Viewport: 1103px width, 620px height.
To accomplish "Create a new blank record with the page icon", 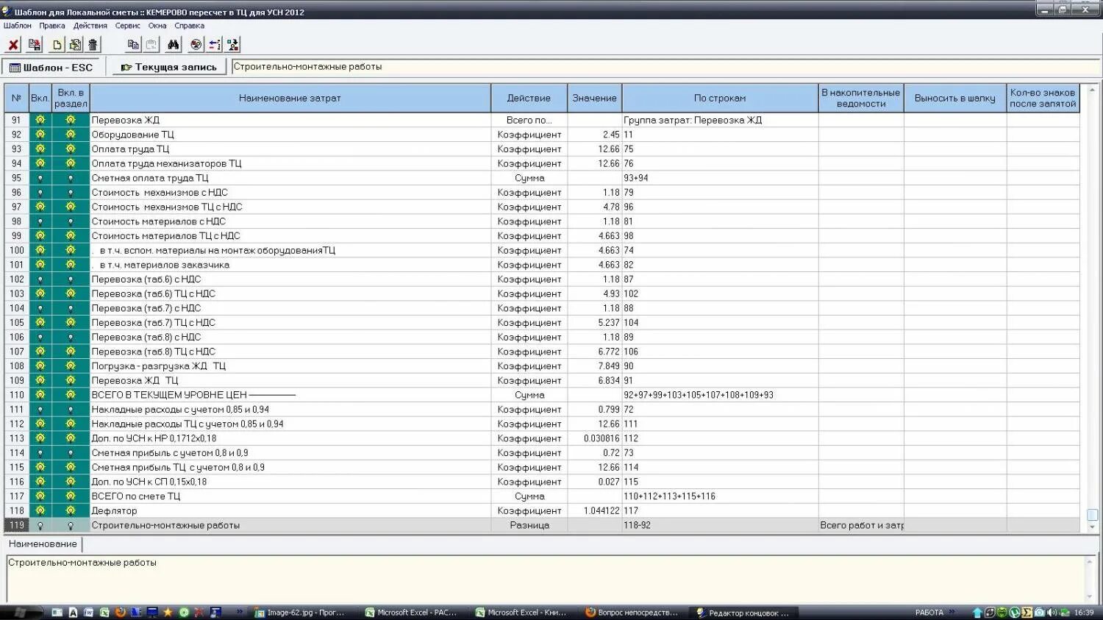I will [57, 45].
